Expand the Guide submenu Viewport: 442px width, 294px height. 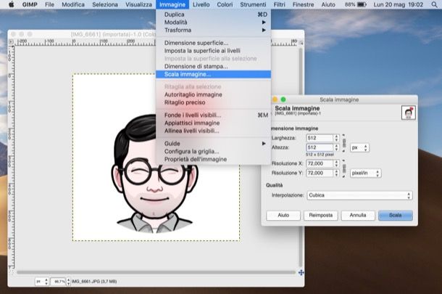tap(213, 144)
